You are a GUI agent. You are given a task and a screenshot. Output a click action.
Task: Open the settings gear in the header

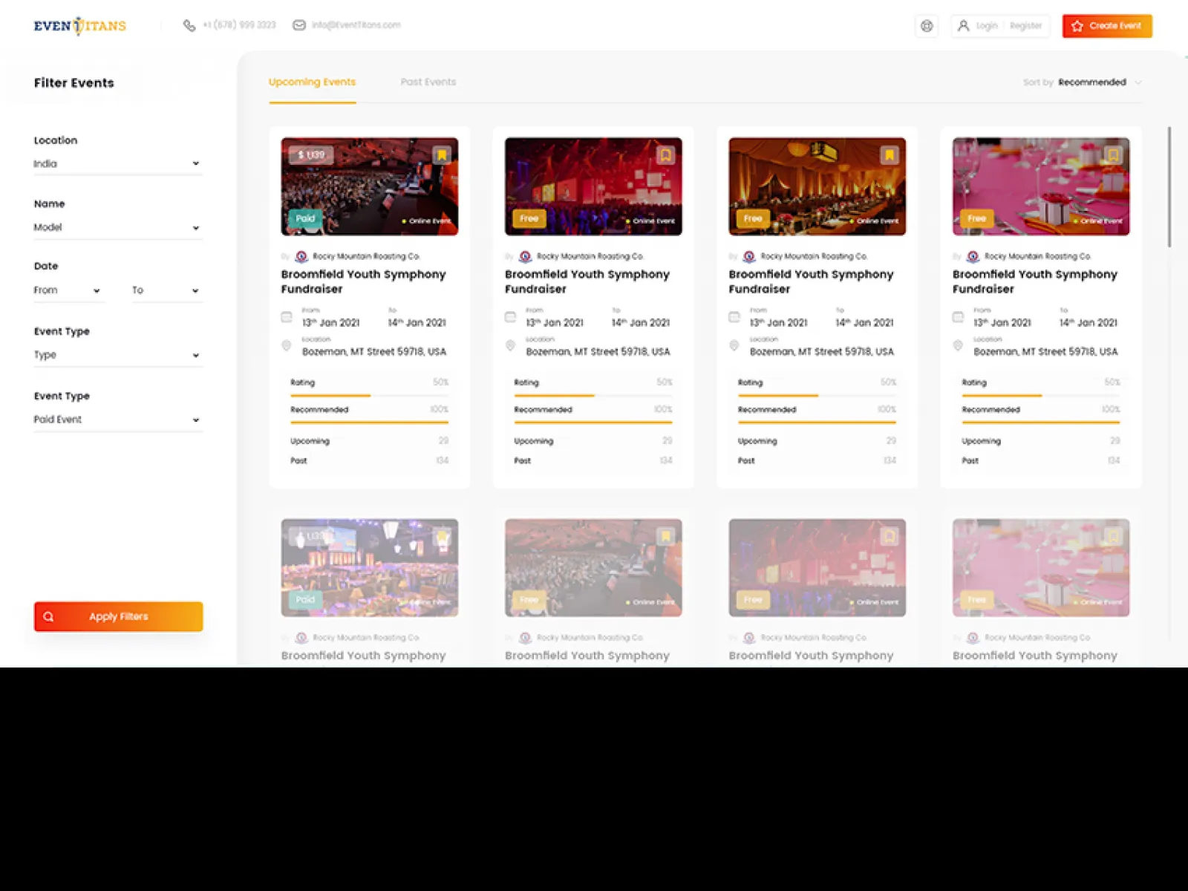coord(926,25)
